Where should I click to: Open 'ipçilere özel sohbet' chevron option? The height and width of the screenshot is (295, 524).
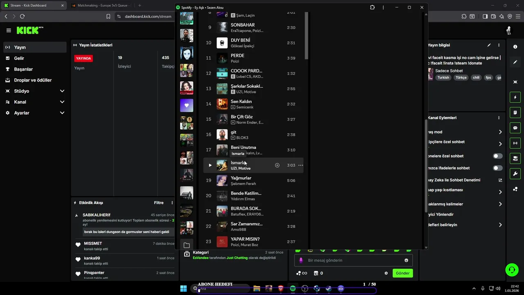coord(500,144)
